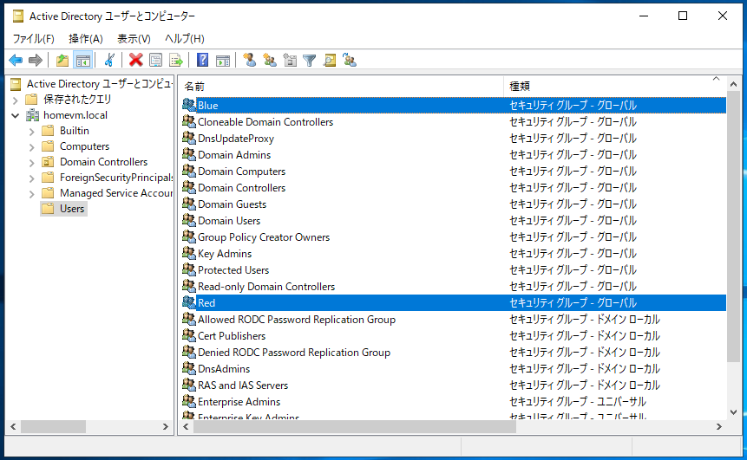Expand the Domain Controllers node
Viewport: 747px width, 460px height.
click(31, 163)
